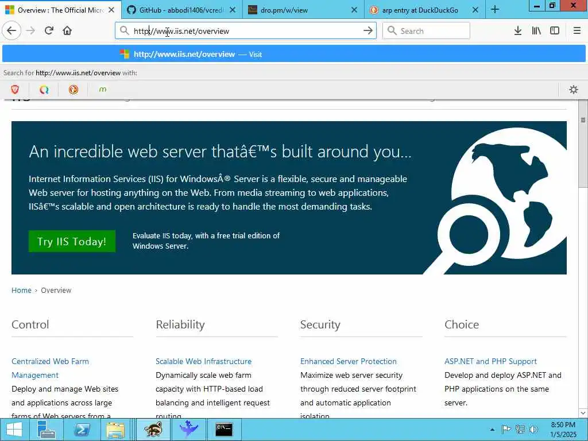Click the Go arrow in address bar
Screen dimensions: 588x441
tap(368, 31)
